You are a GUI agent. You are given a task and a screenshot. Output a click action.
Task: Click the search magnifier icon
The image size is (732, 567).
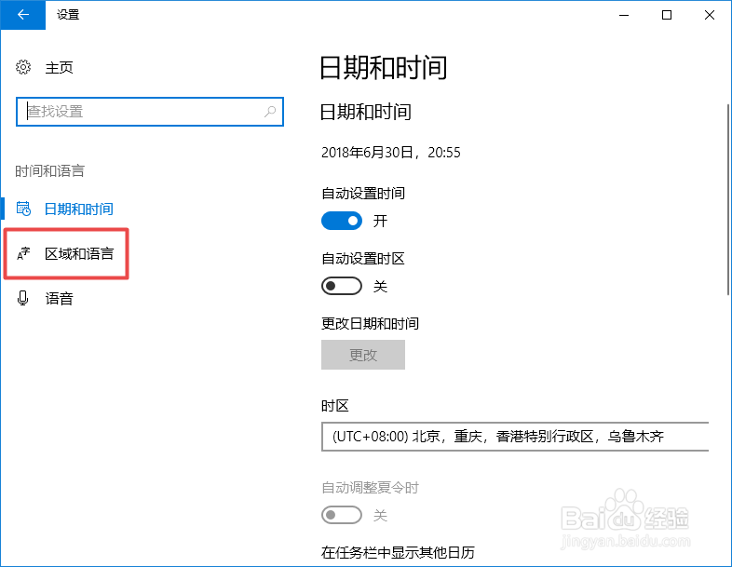(x=270, y=112)
